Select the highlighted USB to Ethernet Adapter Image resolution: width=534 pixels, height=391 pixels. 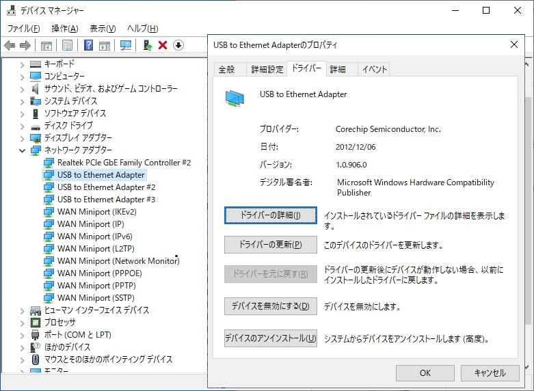[101, 175]
